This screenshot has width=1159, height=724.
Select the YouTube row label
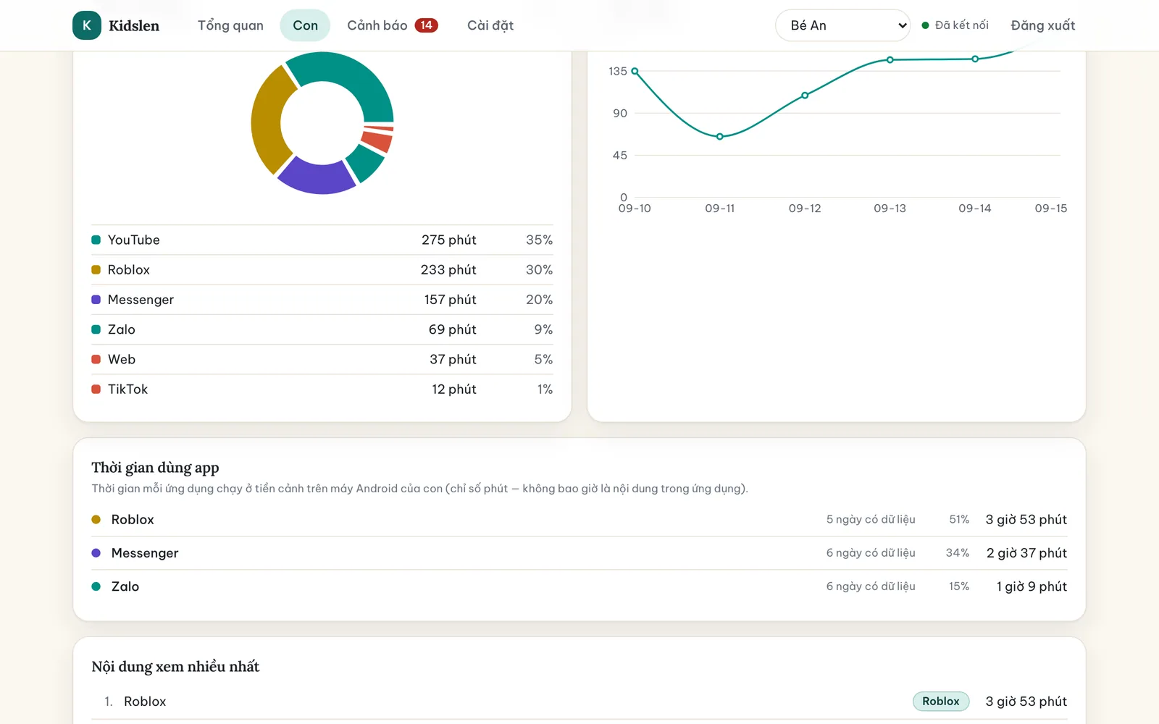[x=134, y=240]
